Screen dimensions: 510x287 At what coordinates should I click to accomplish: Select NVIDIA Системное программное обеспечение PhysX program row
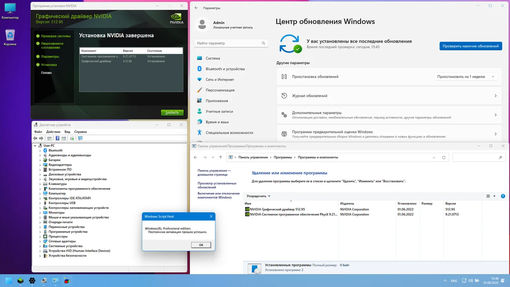click(291, 214)
